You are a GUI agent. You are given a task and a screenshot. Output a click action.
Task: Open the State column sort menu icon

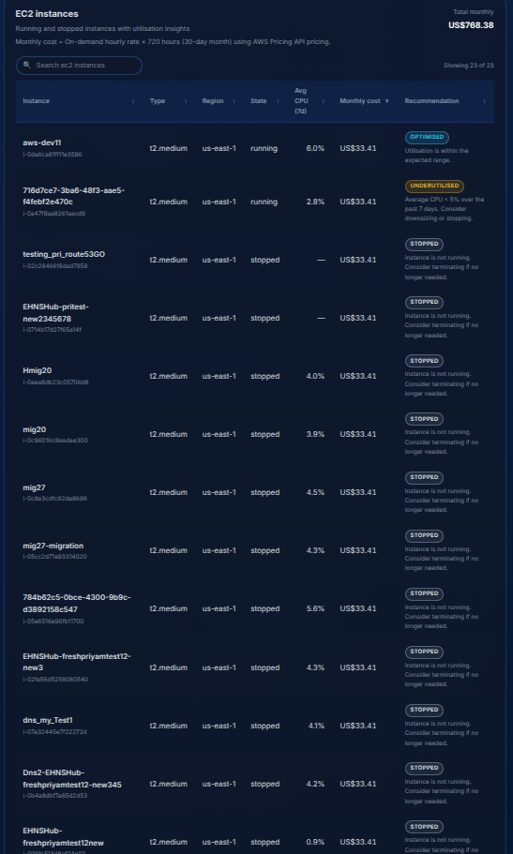pos(278,101)
